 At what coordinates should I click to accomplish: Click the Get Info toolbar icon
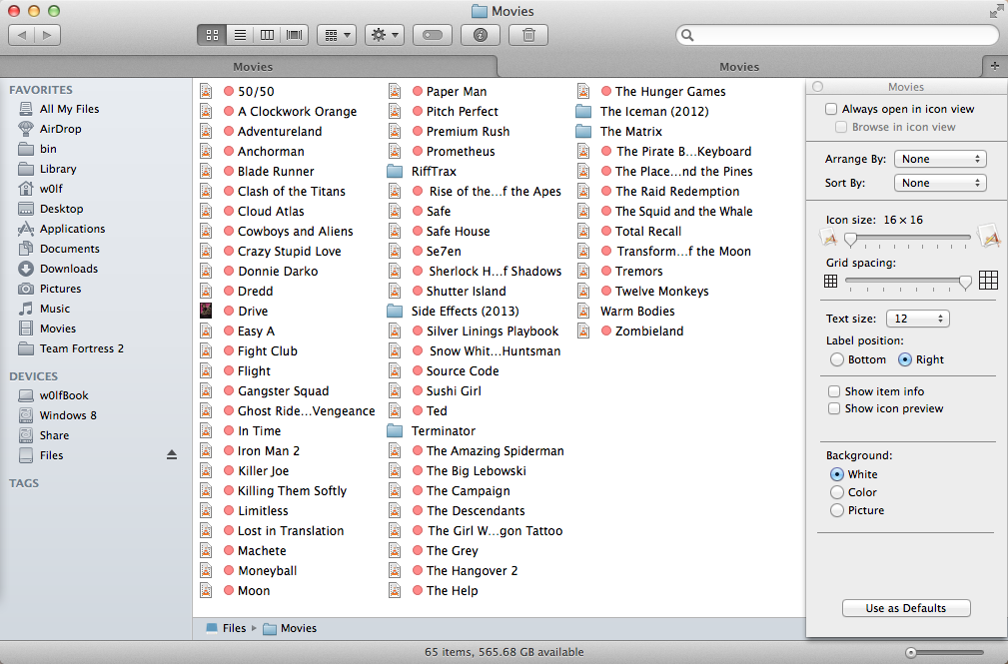tap(481, 35)
